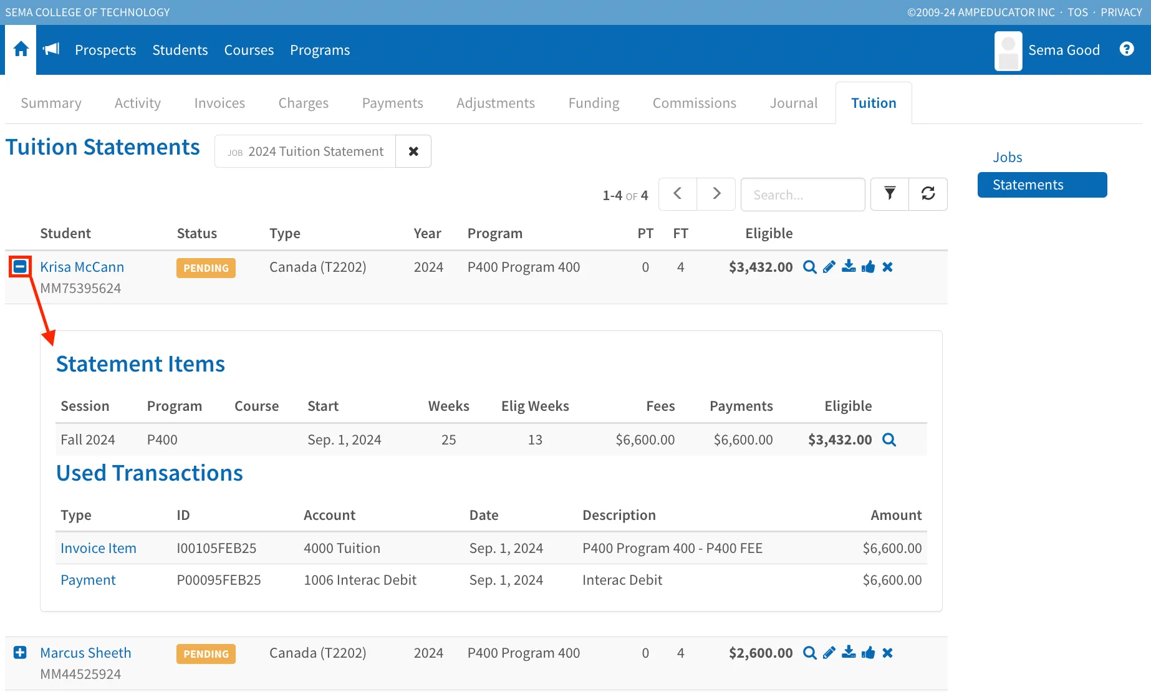The width and height of the screenshot is (1151, 692).
Task: Edit Krisa McCann's statement pencil icon
Action: coord(829,267)
